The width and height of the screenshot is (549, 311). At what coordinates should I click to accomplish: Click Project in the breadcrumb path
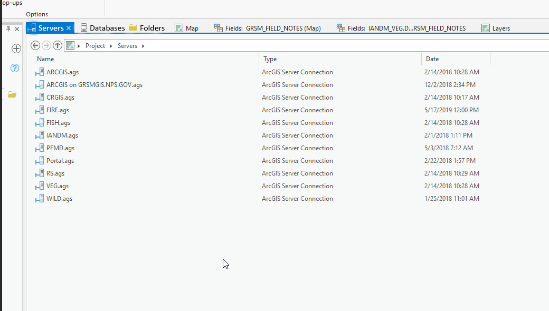pyautogui.click(x=95, y=46)
